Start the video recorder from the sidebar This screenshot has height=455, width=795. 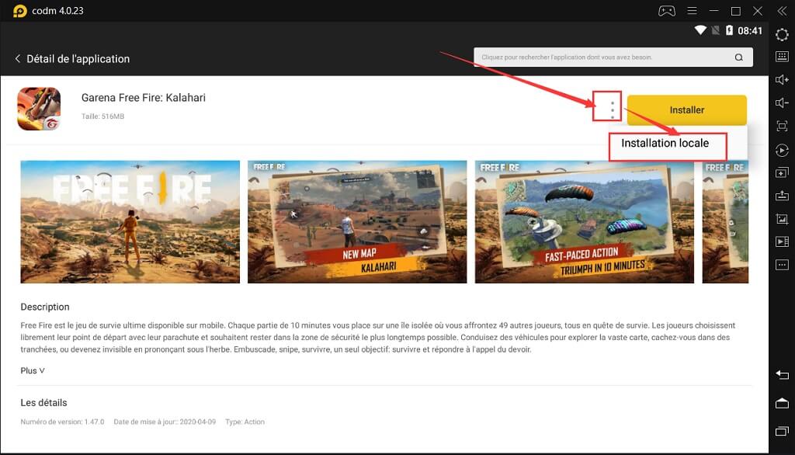[x=782, y=242]
